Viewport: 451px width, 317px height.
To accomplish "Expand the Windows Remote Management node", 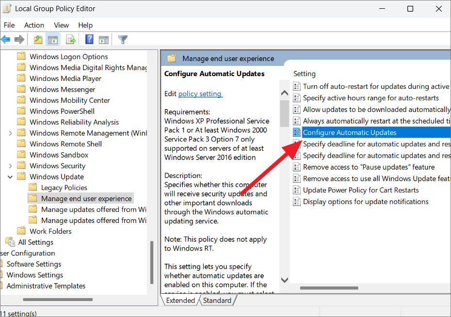I will (x=10, y=133).
